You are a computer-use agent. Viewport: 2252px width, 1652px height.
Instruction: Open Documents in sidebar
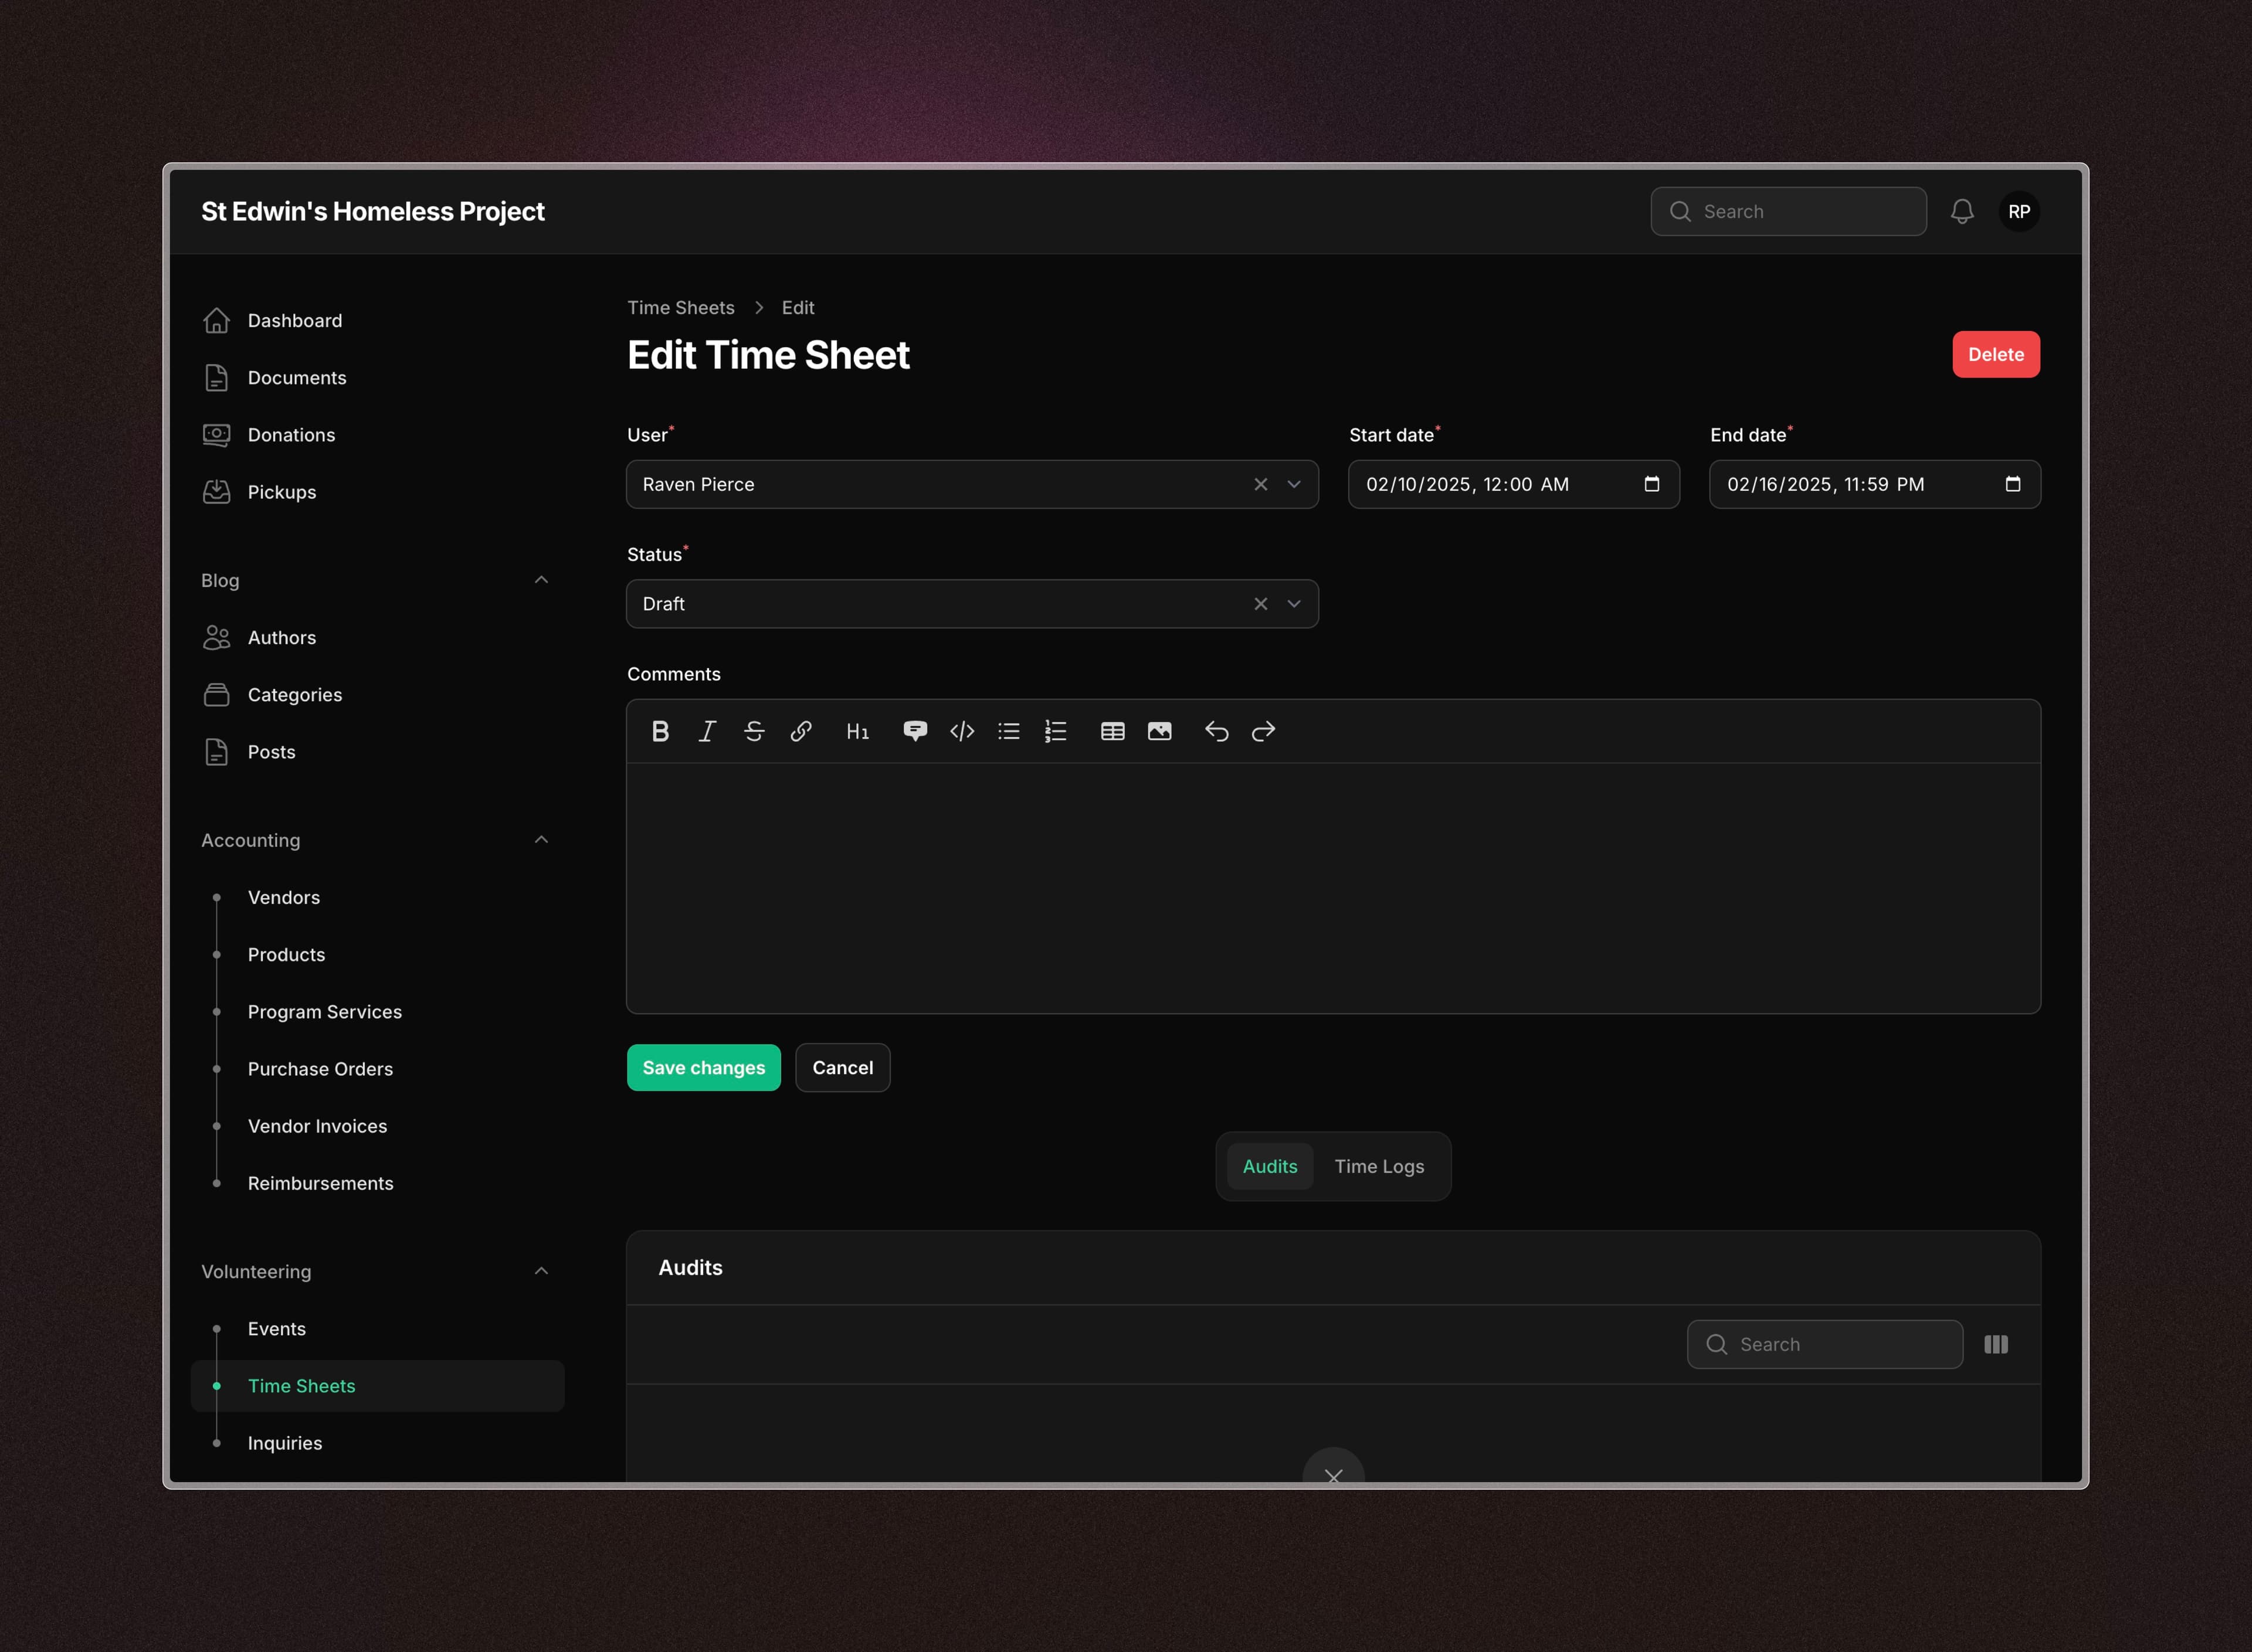coord(377,377)
